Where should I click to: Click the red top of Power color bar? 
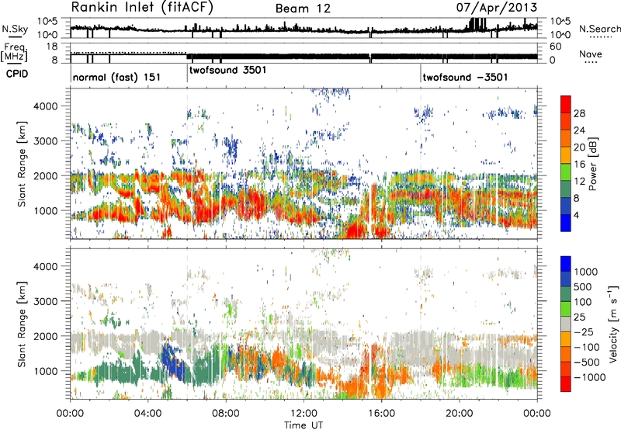pos(566,104)
